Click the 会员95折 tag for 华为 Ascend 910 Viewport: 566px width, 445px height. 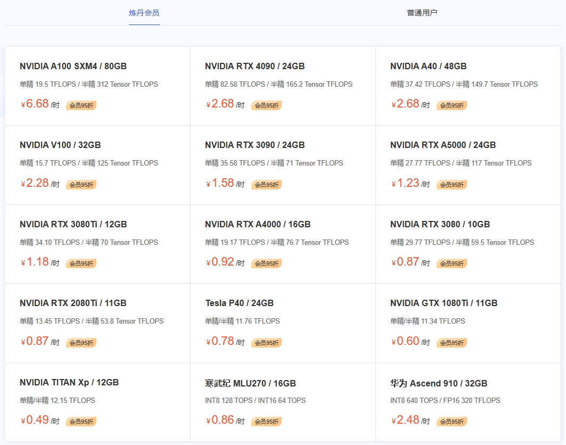452,422
